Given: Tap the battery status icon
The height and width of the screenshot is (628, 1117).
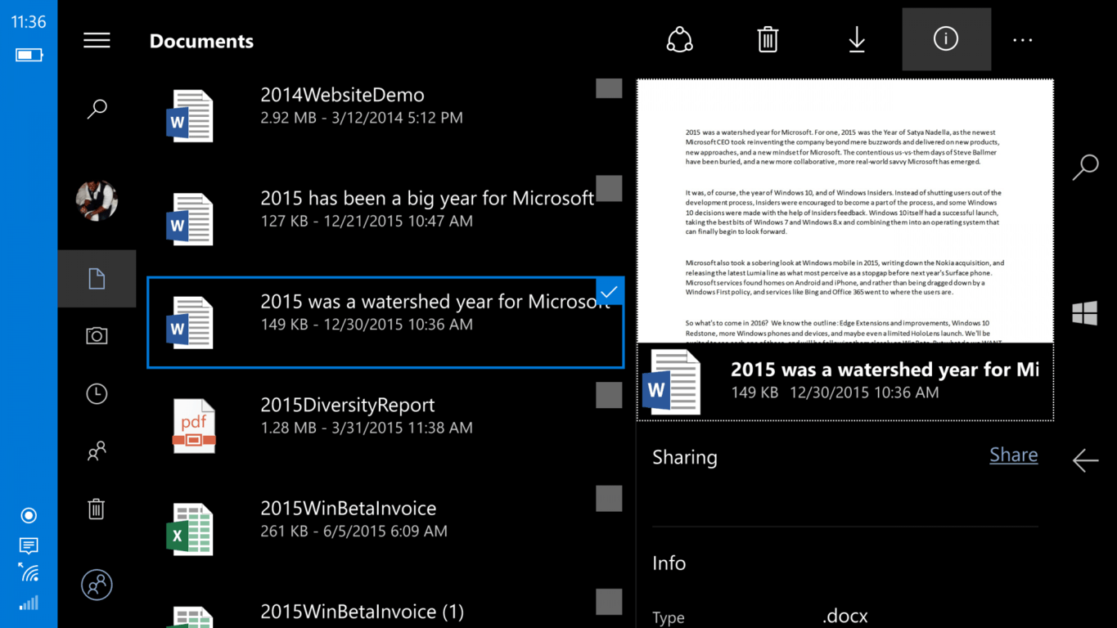Looking at the screenshot, I should 29,56.
